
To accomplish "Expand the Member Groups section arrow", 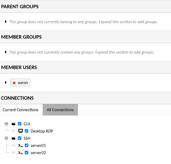I will pos(6,52).
